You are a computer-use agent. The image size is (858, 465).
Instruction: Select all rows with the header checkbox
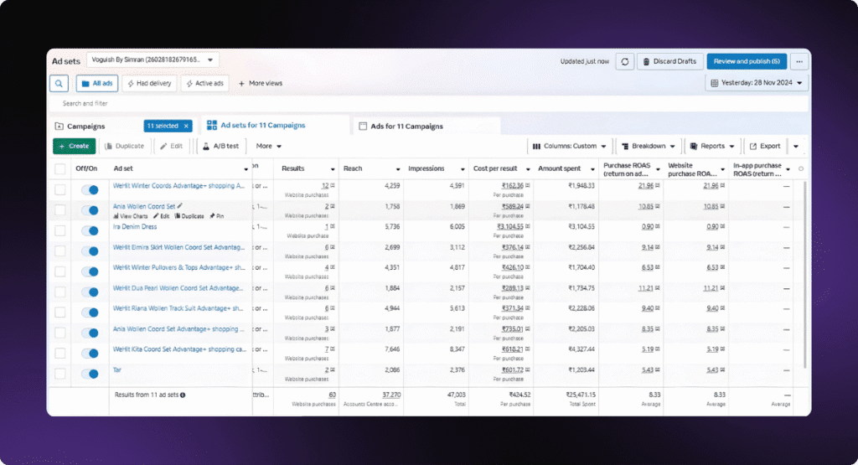coord(59,168)
